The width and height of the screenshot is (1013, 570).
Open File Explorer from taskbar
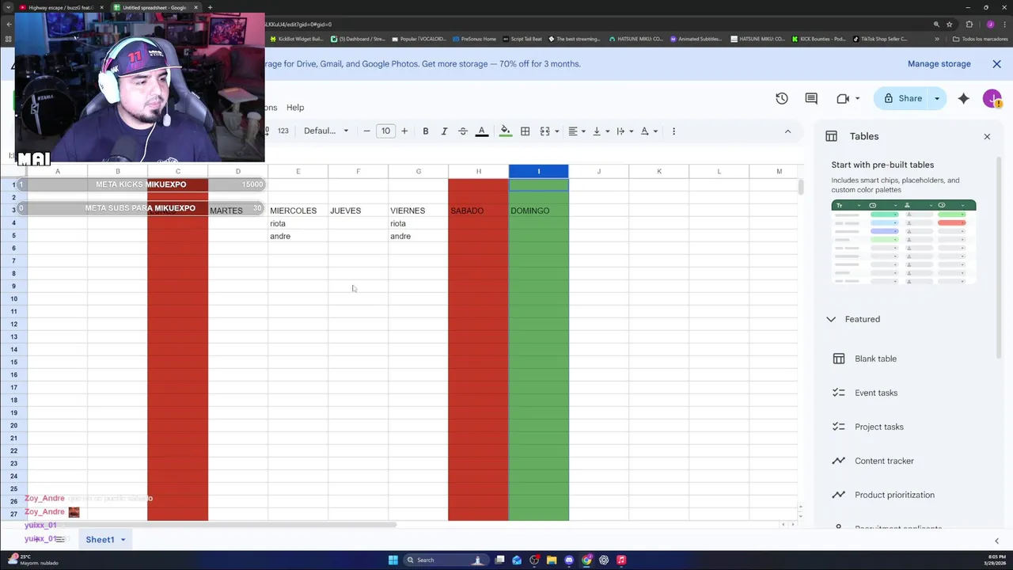tap(552, 560)
